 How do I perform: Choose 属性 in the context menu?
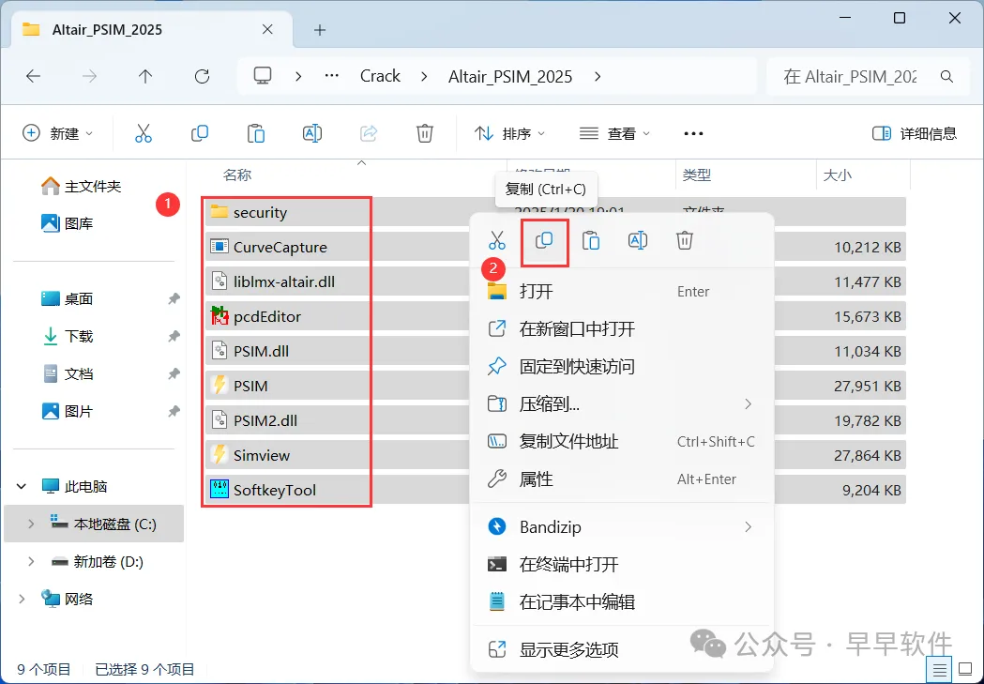[622, 479]
